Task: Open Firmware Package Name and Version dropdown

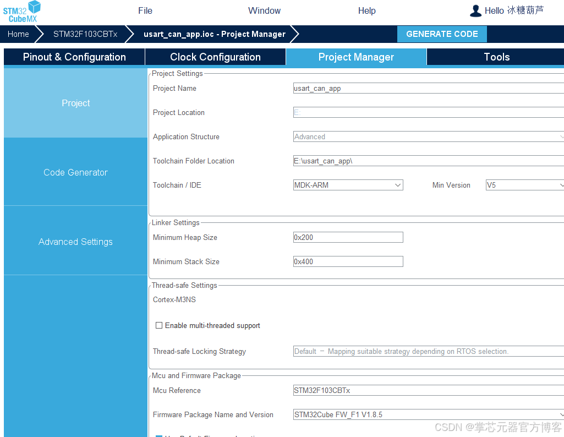Action: (429, 414)
